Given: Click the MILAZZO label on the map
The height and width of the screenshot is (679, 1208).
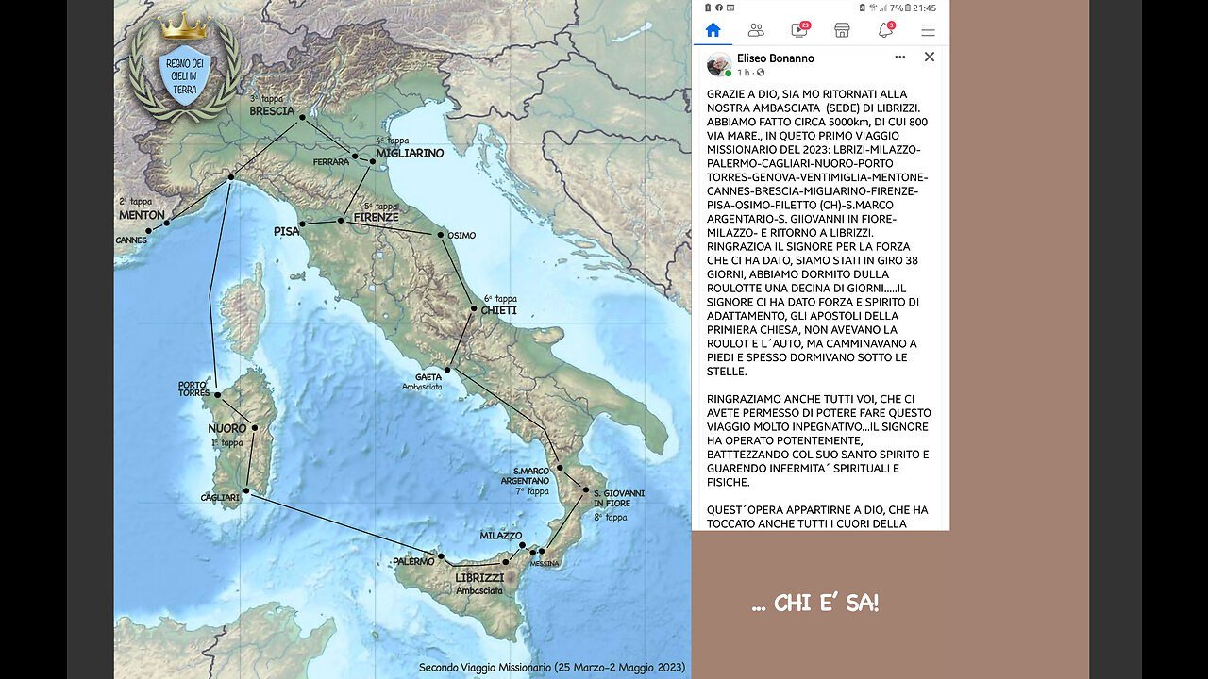Looking at the screenshot, I should (x=500, y=536).
